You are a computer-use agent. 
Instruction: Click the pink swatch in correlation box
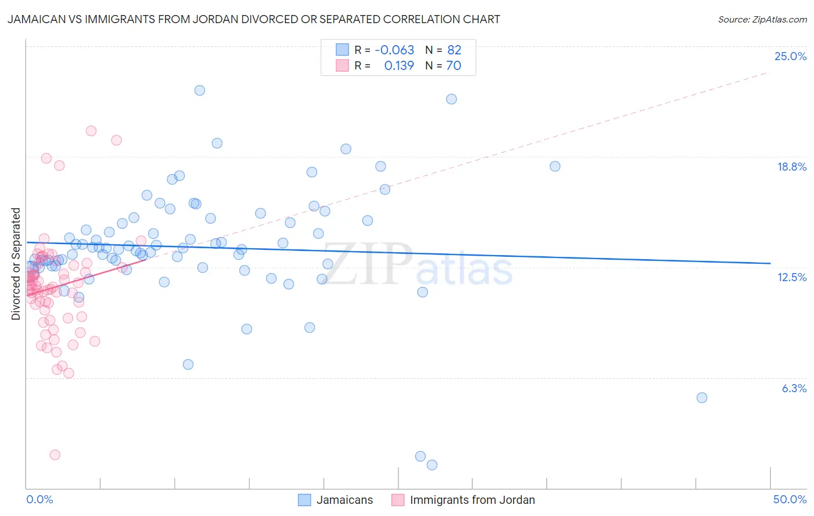(342, 65)
